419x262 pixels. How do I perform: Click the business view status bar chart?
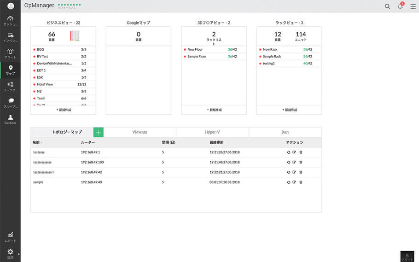pyautogui.click(x=75, y=35)
